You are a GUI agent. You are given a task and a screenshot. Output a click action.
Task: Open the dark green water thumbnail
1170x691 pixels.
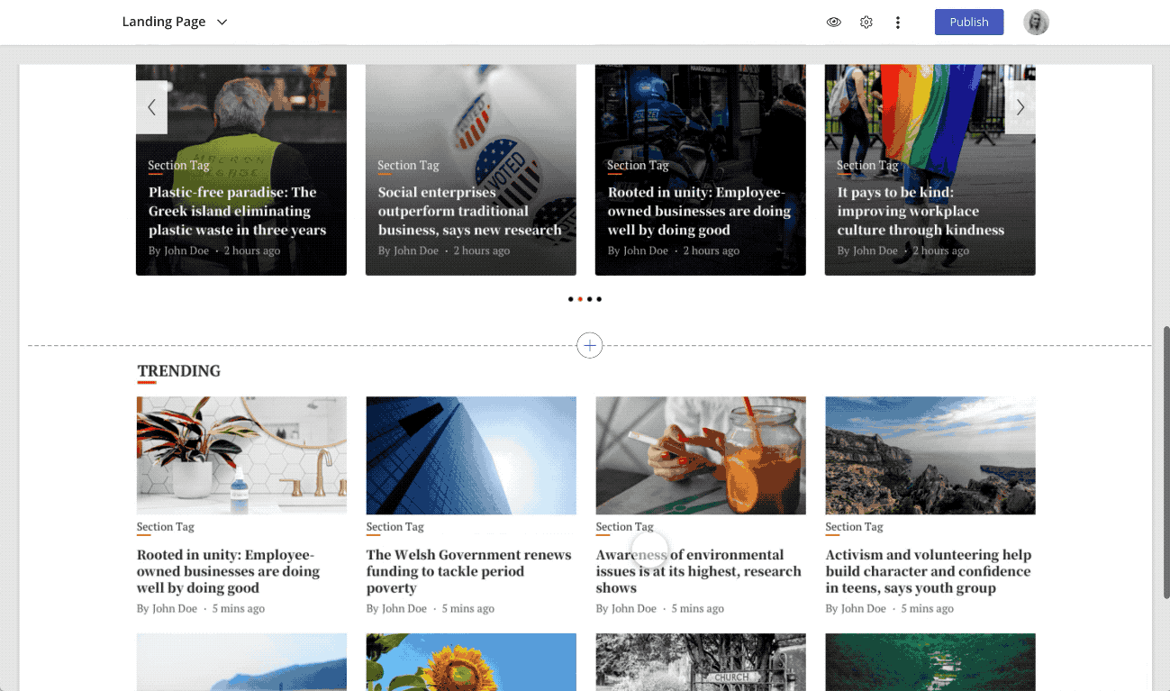click(x=930, y=662)
